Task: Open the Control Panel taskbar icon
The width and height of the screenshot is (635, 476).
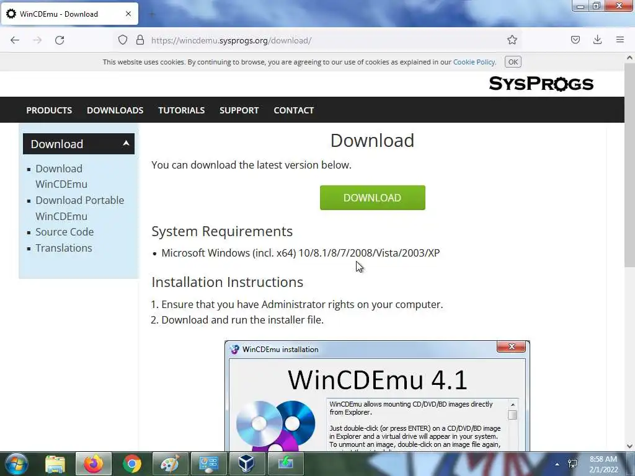Action: coord(208,464)
